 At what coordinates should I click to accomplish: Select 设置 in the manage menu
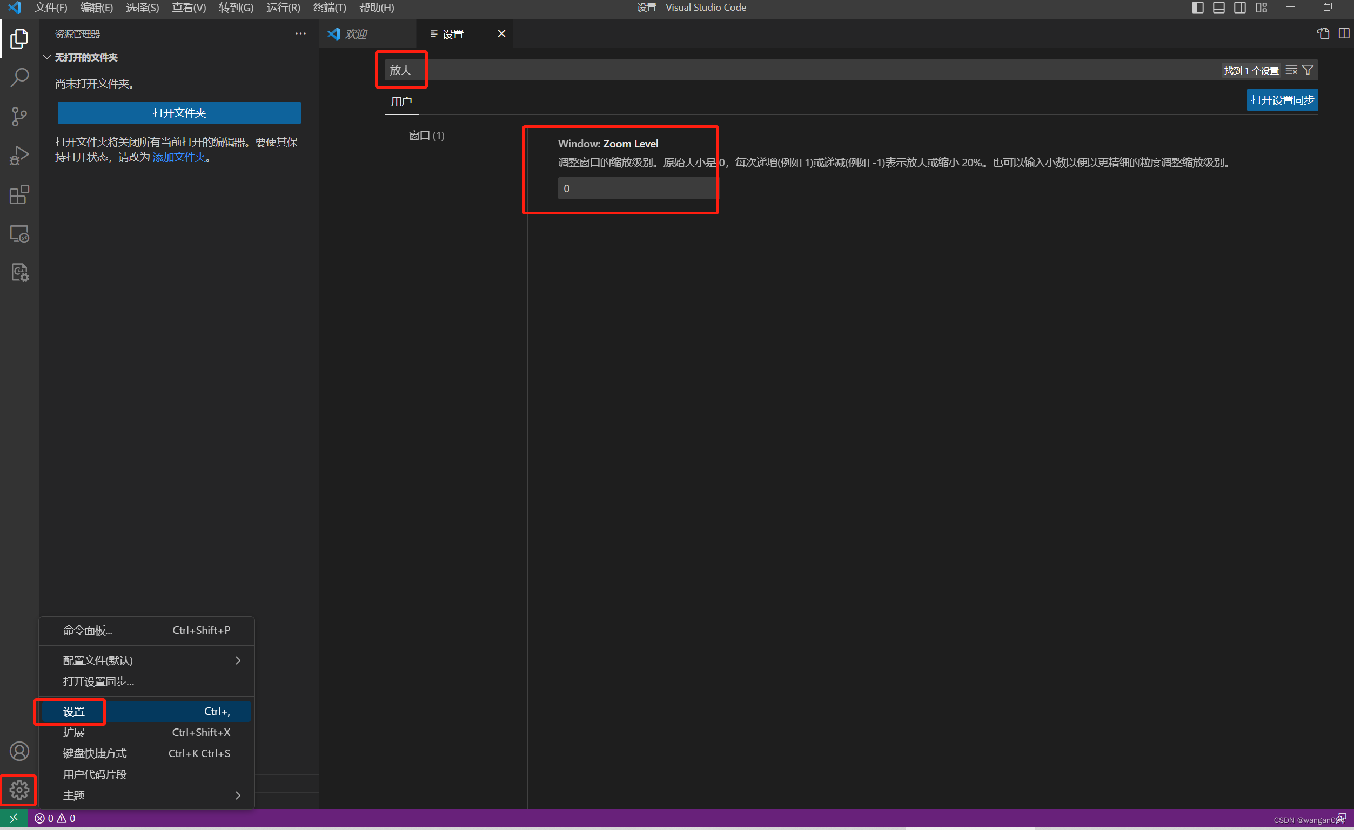[147, 711]
